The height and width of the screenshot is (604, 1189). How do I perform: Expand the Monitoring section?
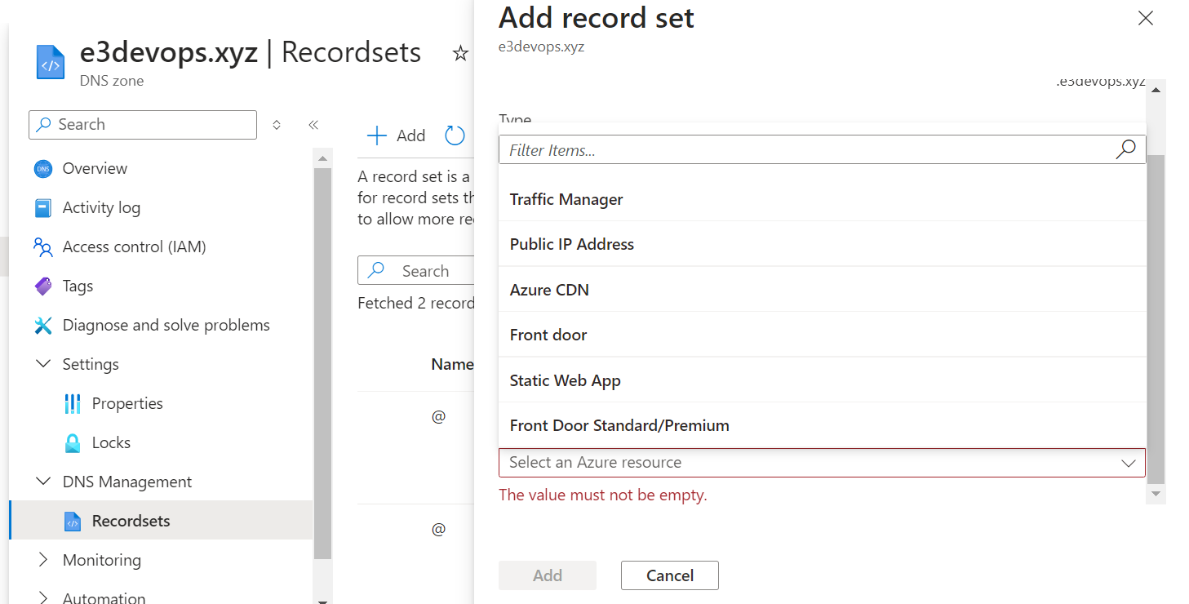[x=43, y=560]
